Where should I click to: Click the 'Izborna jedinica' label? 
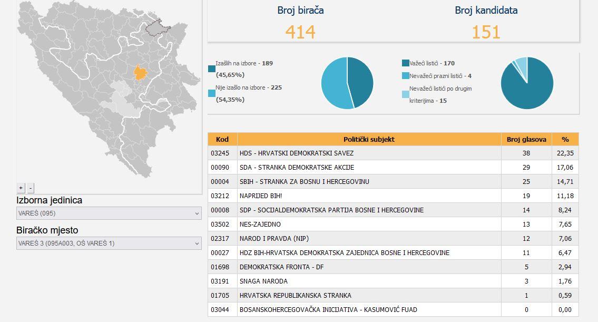pos(49,200)
